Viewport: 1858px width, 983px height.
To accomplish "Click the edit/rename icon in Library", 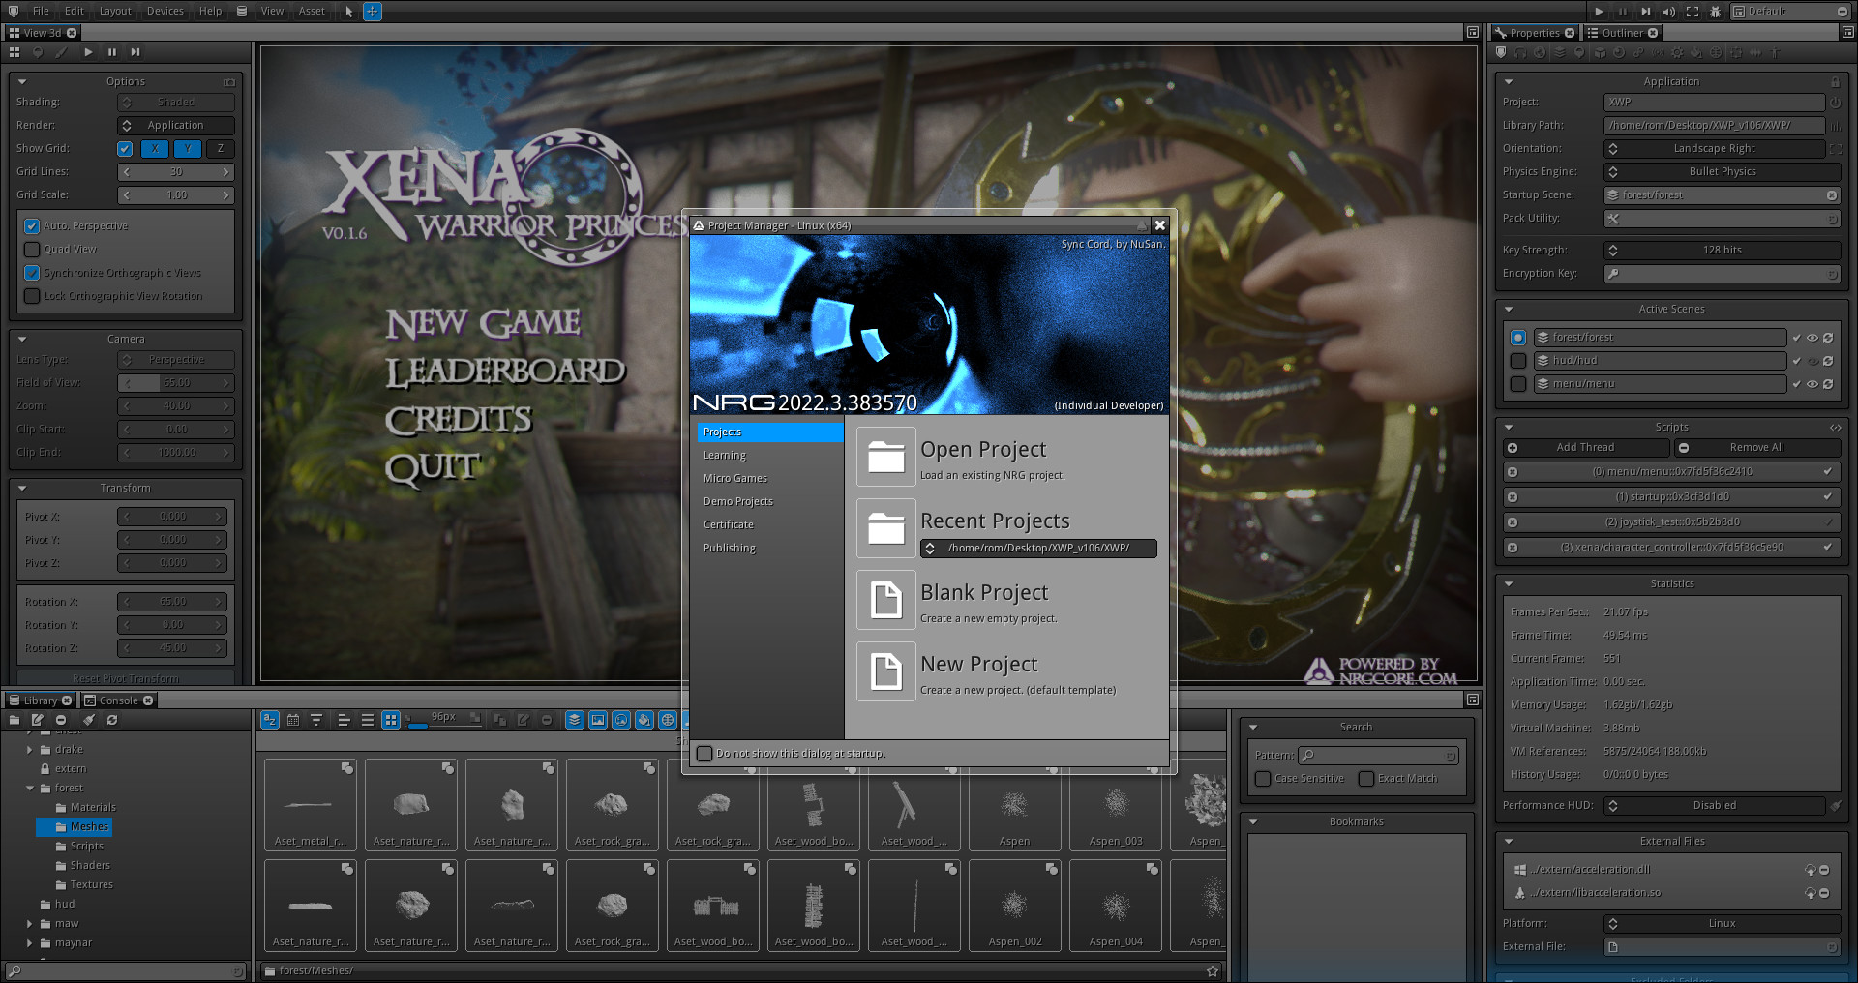I will pyautogui.click(x=37, y=720).
